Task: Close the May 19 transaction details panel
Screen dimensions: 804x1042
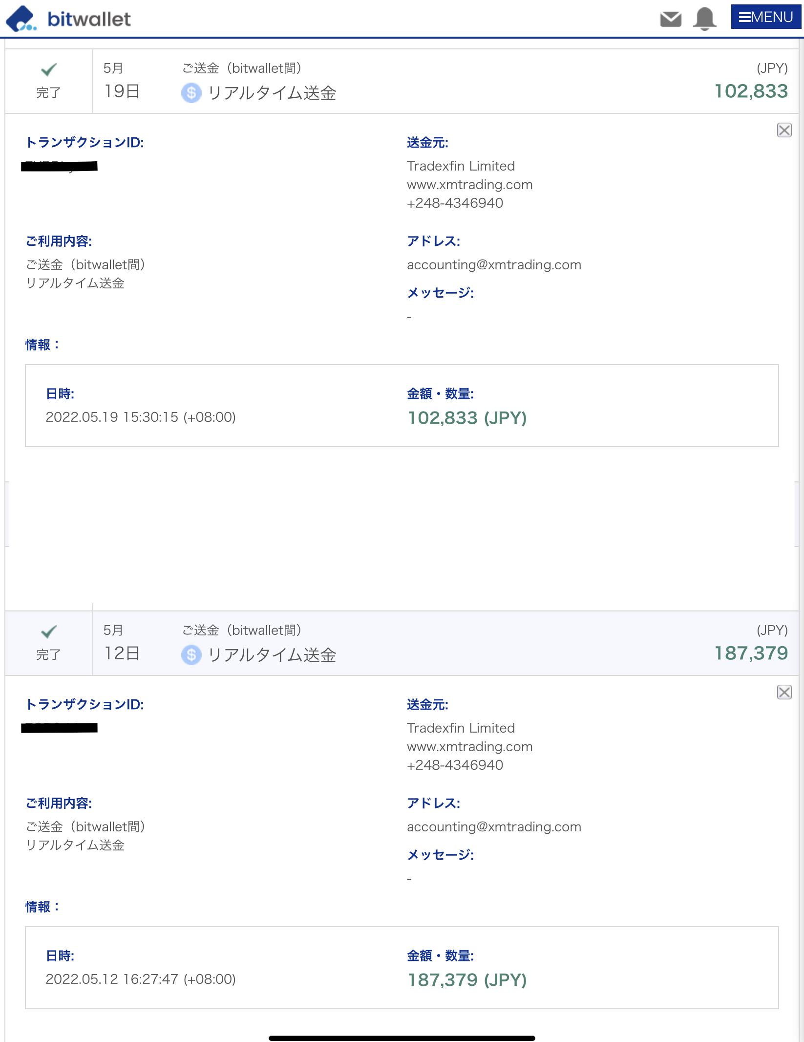Action: click(x=784, y=130)
